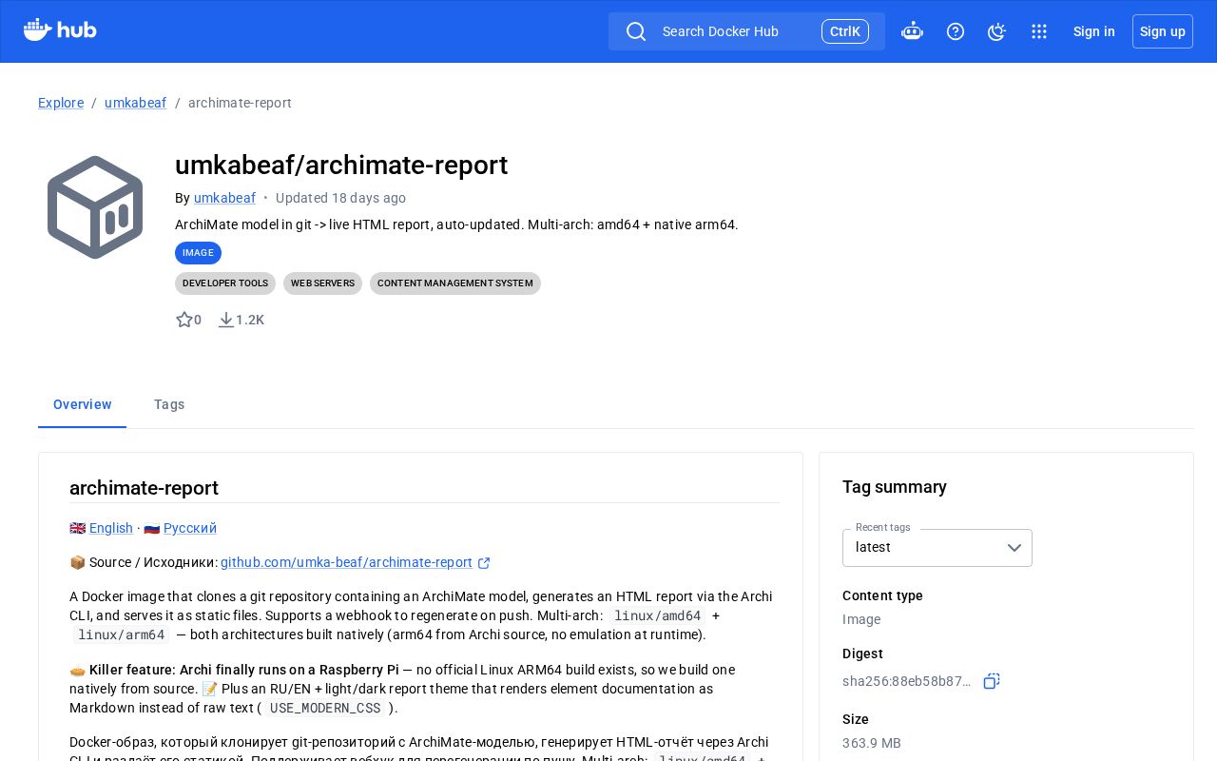Click the 363.9 MB size value

[872, 743]
